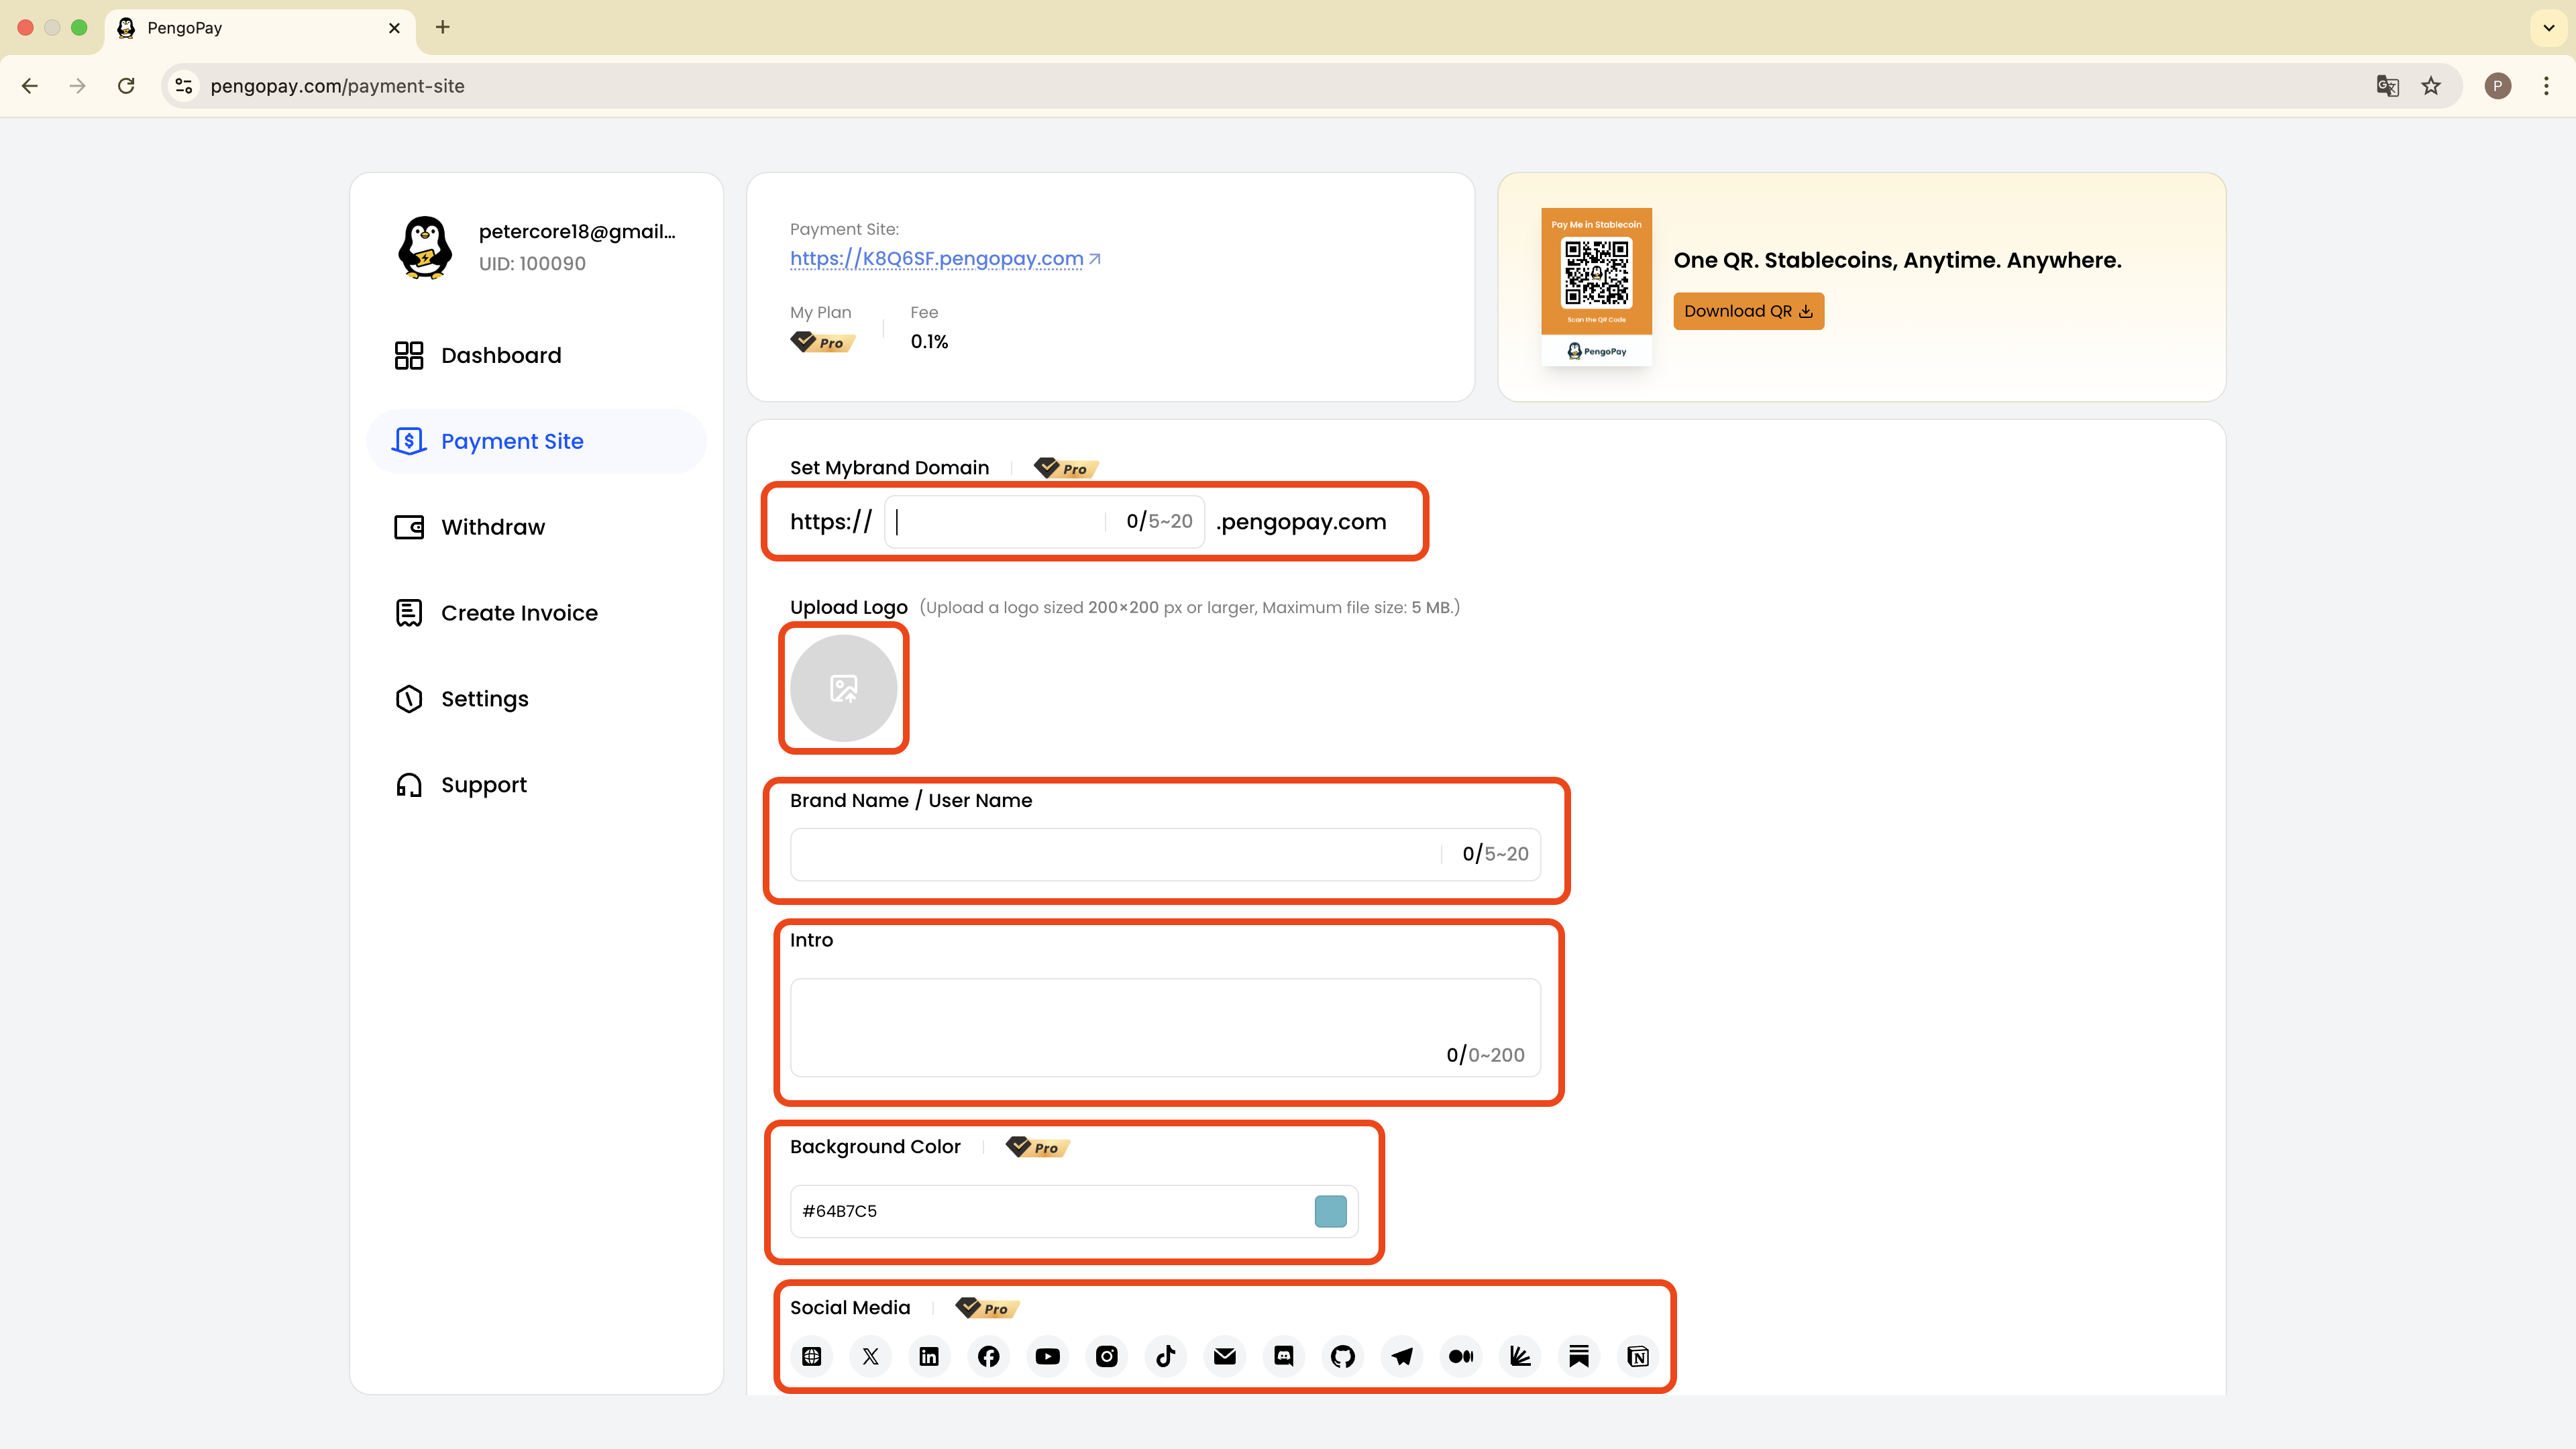Click the background color swatch

[1330, 1211]
